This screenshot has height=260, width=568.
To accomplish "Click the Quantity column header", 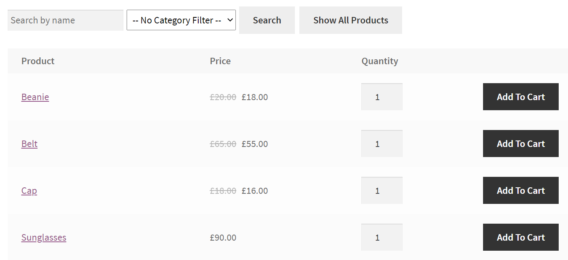I will [379, 61].
